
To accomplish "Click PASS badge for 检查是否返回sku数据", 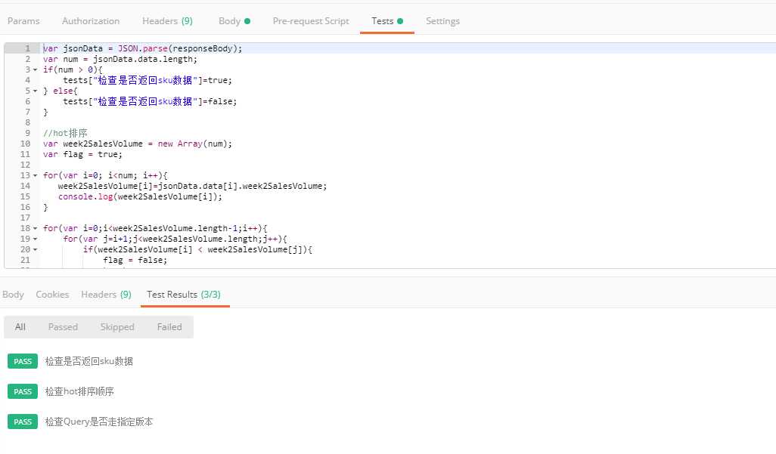I will coord(22,361).
